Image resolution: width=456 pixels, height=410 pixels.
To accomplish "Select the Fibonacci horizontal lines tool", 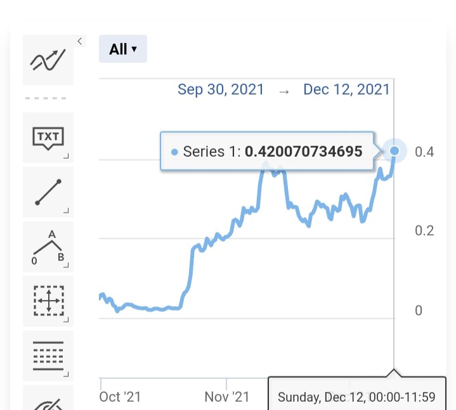I will click(x=48, y=356).
